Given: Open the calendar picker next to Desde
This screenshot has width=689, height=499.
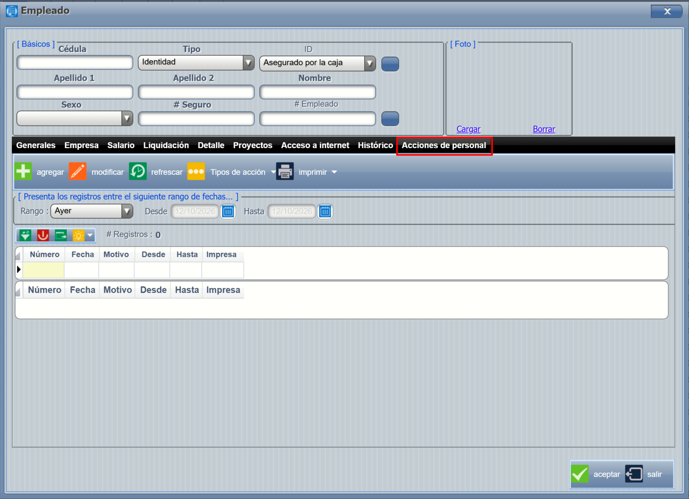Looking at the screenshot, I should pyautogui.click(x=228, y=211).
